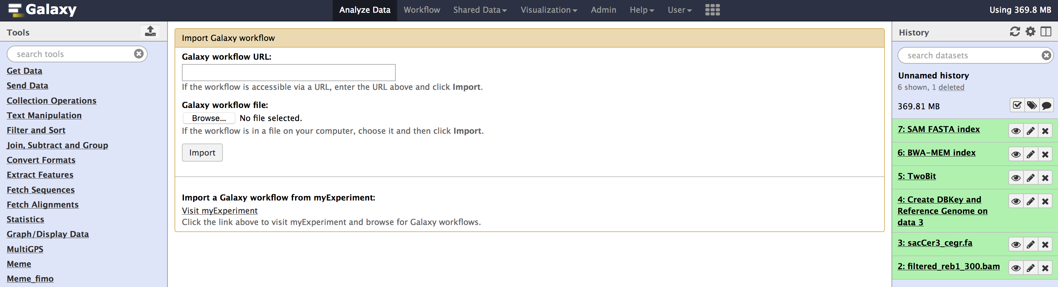Open the grid scratchbook icon in top bar

point(712,10)
